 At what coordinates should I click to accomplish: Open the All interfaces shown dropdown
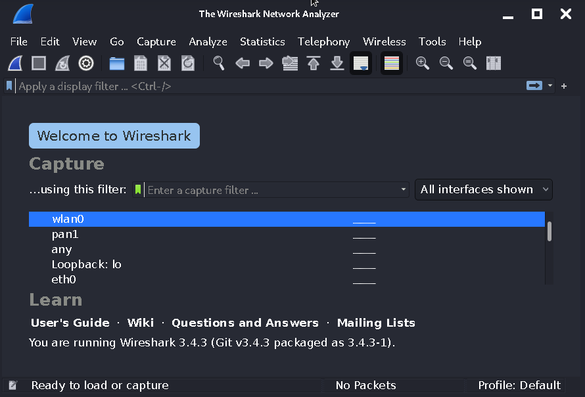point(484,189)
